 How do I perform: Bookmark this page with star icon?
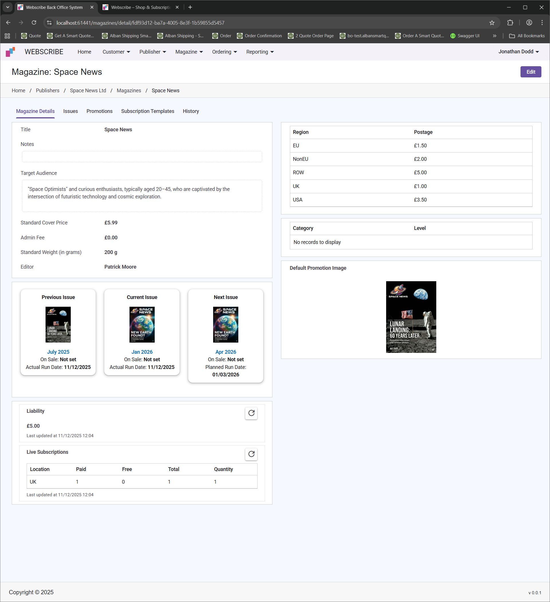492,23
